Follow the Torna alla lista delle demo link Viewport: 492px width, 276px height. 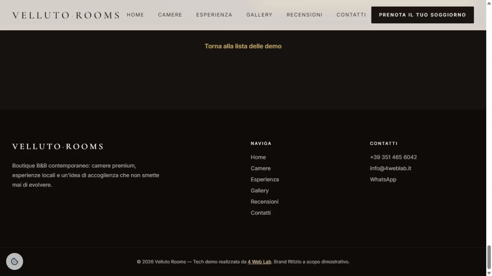point(243,46)
